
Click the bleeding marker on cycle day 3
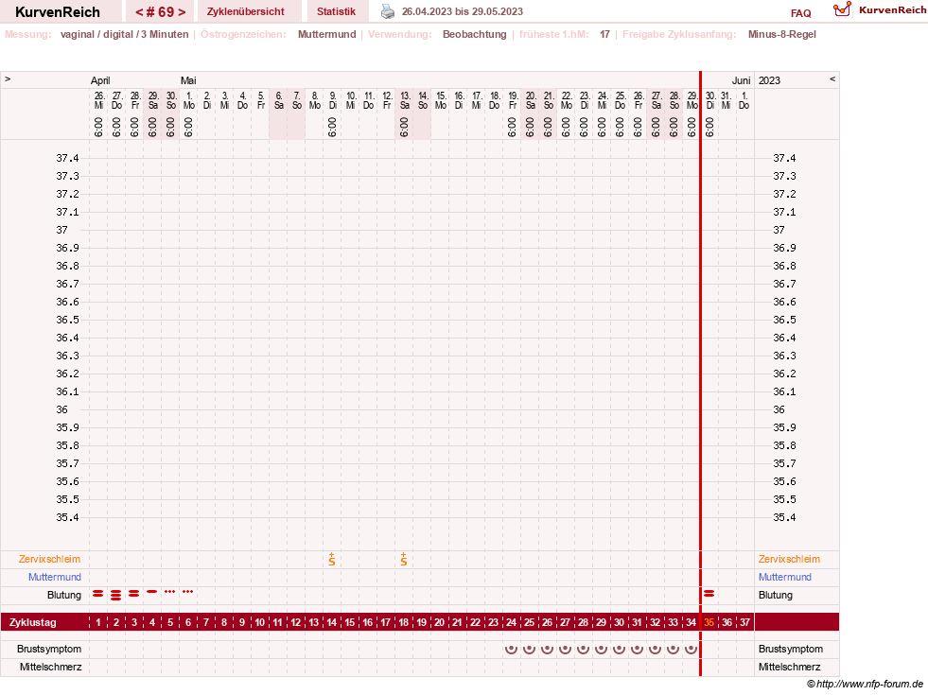[x=133, y=593]
